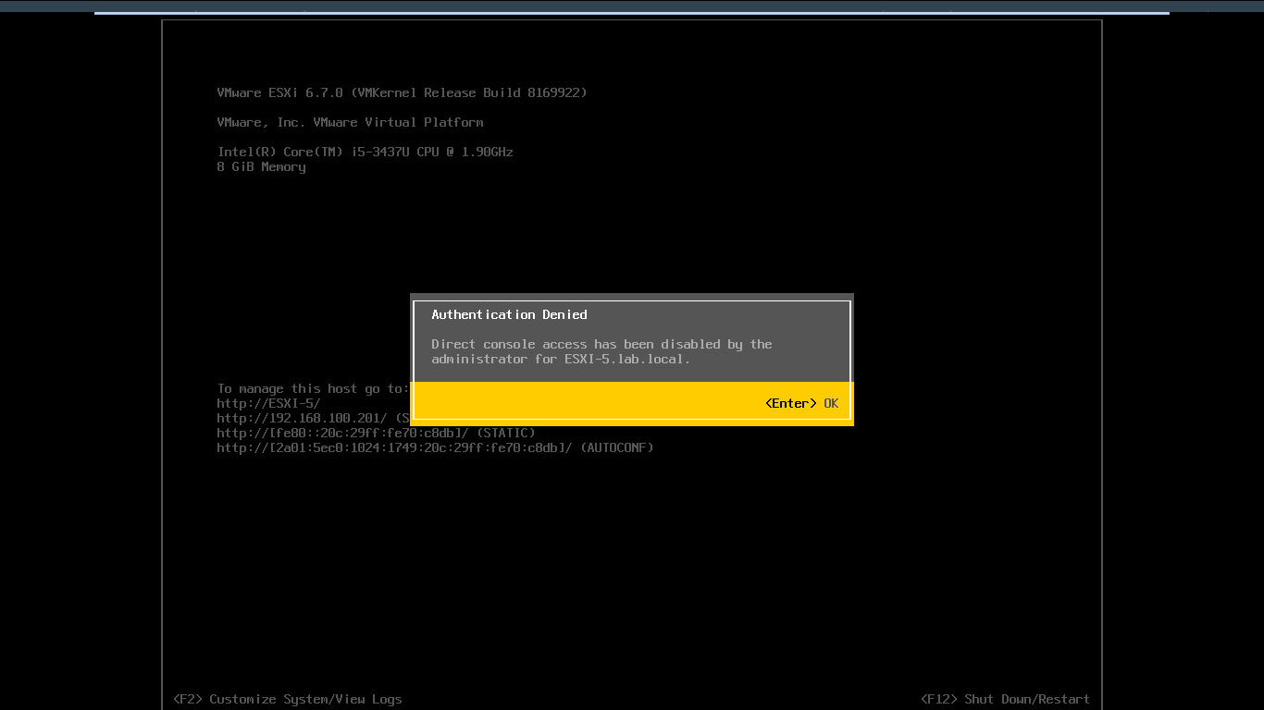Click the 8 GiB Memory text

(261, 166)
